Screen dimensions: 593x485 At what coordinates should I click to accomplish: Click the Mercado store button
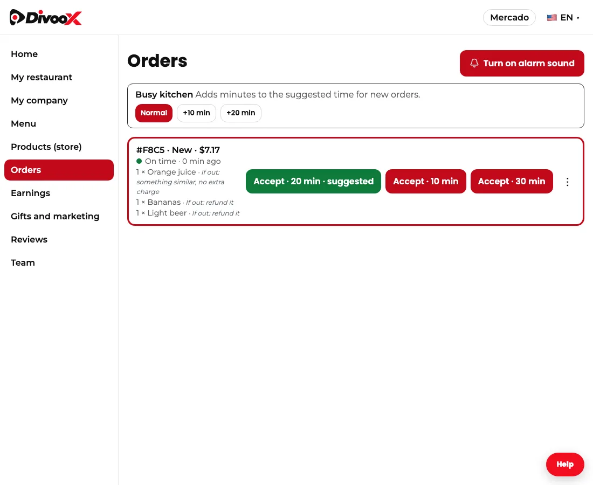509,17
